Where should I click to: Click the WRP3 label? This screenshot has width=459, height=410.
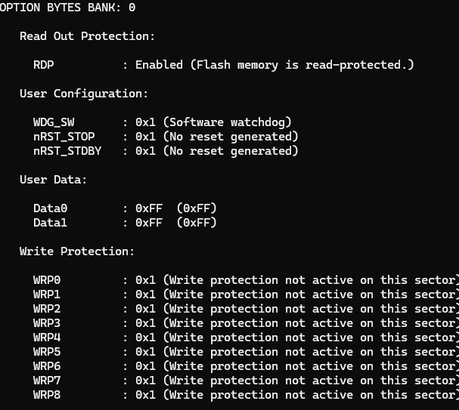click(x=47, y=323)
